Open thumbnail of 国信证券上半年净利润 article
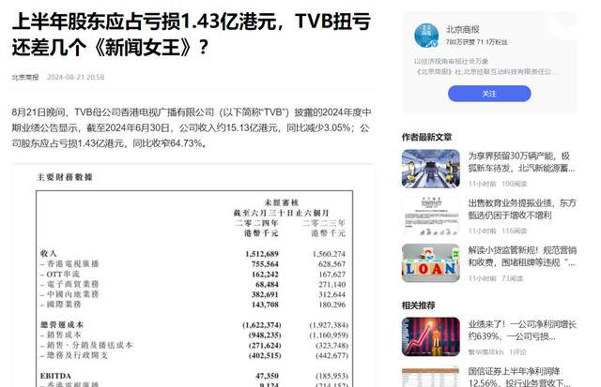 coord(431,377)
